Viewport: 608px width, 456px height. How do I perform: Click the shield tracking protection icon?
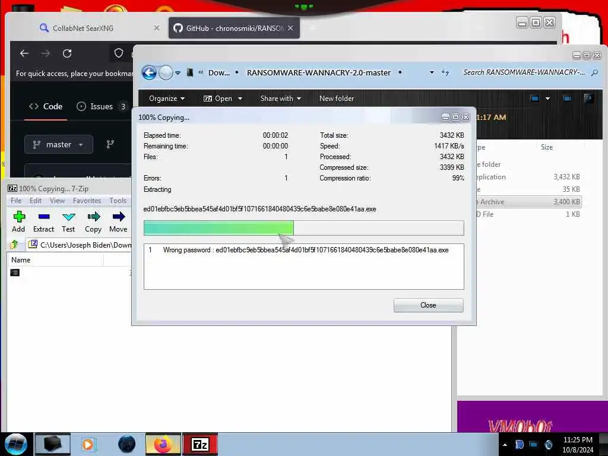[119, 53]
